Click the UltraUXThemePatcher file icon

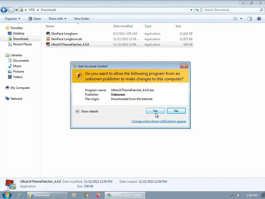pos(48,44)
